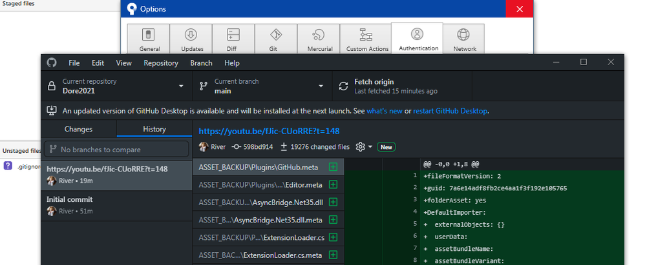
Task: Select ExtensionLoader.cs file
Action: tap(268, 237)
